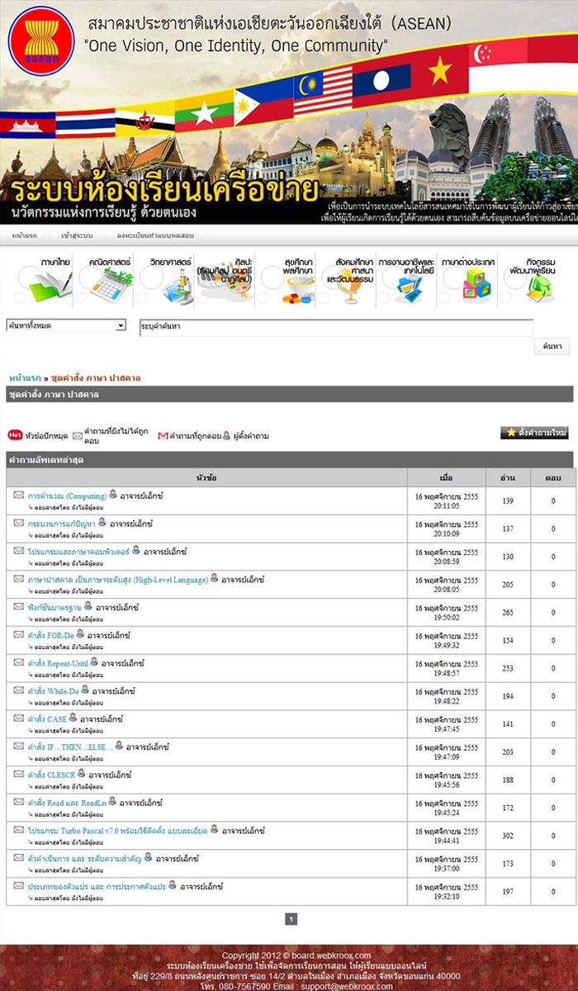The image size is (578, 991).
Task: Click the ระบุคำค้นหา search text field
Action: [335, 327]
